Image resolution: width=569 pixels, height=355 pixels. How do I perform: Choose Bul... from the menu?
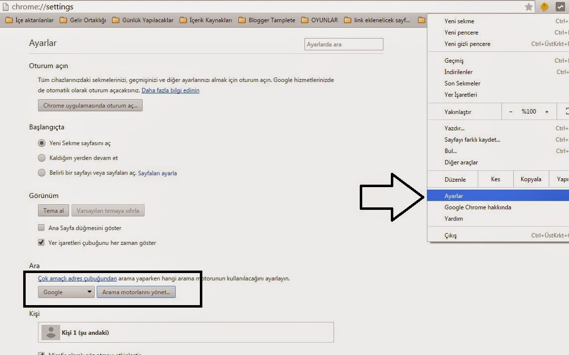click(498, 151)
